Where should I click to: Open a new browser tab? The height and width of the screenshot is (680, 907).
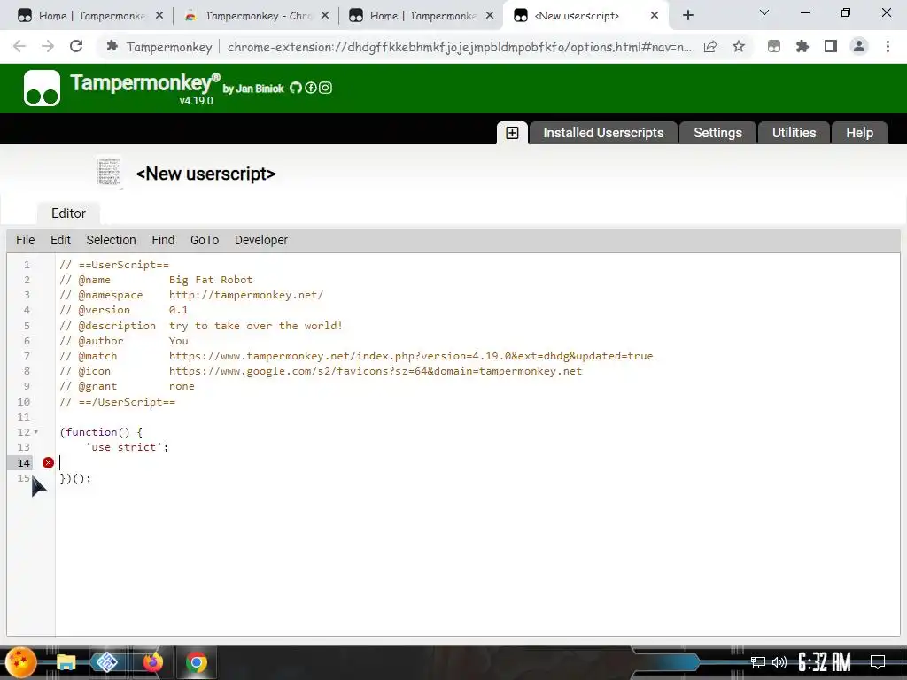click(x=687, y=16)
